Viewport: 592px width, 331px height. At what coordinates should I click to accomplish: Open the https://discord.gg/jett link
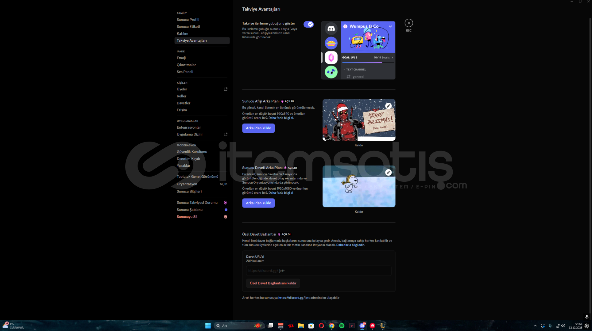click(294, 298)
